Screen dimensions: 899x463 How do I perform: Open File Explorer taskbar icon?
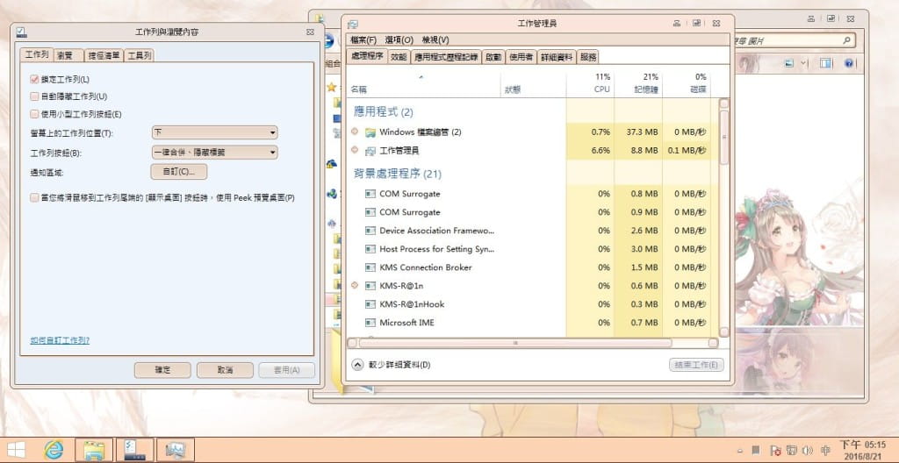pos(93,450)
